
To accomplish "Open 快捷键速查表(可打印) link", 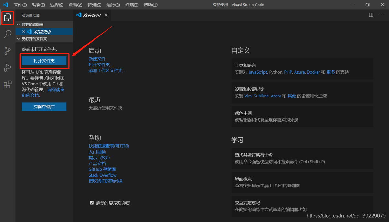I will click(x=109, y=146).
